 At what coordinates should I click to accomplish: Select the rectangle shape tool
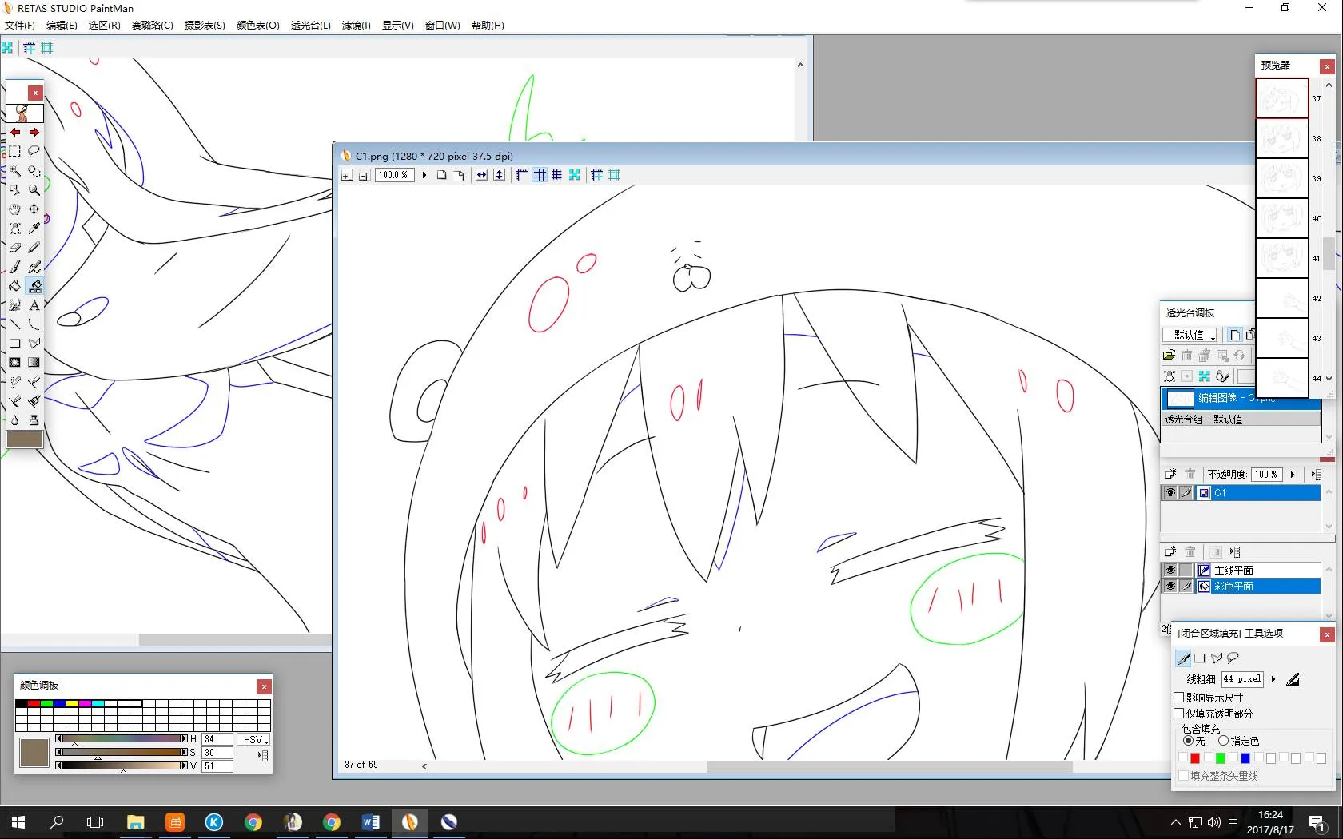(14, 344)
